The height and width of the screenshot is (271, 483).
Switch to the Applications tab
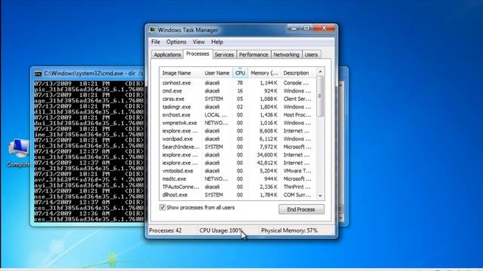tap(168, 54)
